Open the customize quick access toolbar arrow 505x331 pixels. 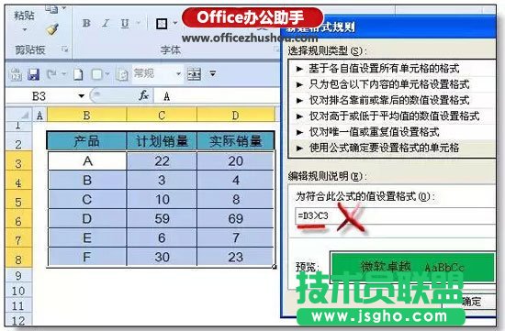(x=213, y=74)
